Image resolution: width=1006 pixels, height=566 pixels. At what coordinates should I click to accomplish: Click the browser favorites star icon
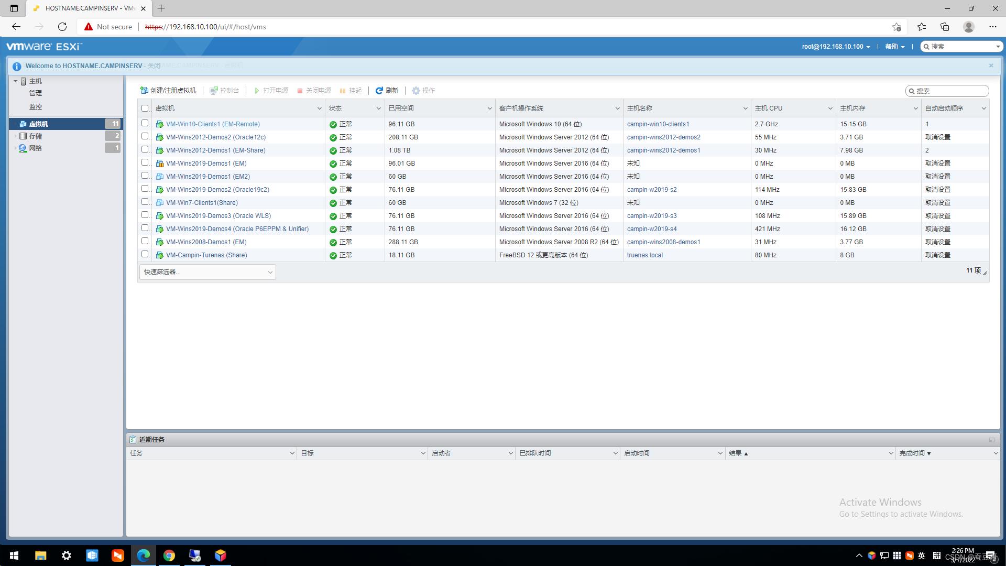(921, 27)
